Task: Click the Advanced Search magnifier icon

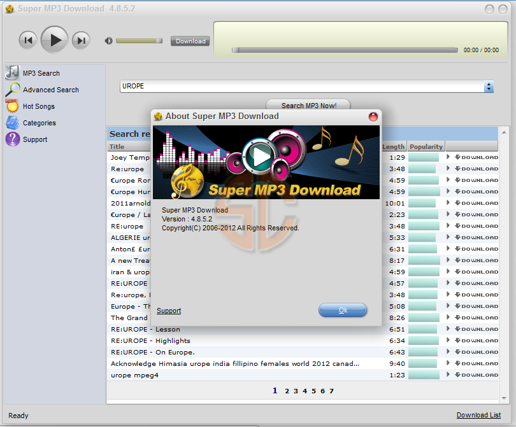Action: (13, 90)
